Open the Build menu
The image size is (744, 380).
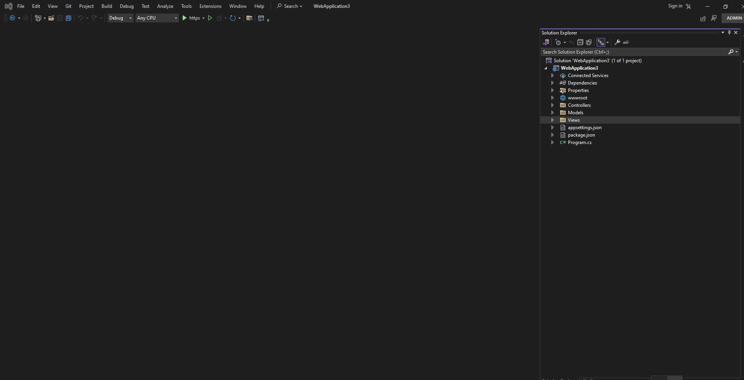coord(107,6)
